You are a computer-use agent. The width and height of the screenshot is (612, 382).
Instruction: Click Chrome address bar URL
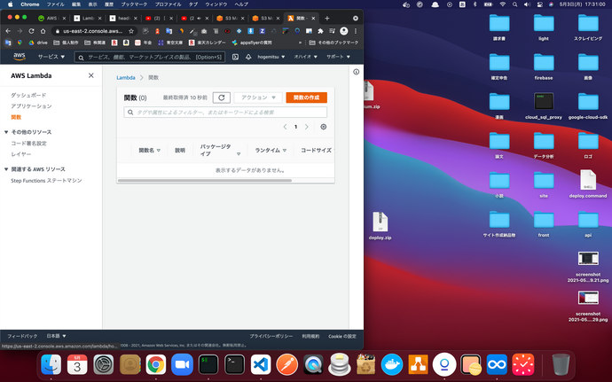pyautogui.click(x=93, y=31)
